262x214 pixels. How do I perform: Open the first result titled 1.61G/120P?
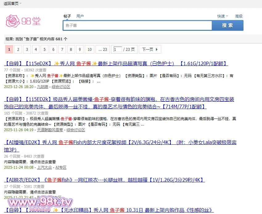(116, 64)
